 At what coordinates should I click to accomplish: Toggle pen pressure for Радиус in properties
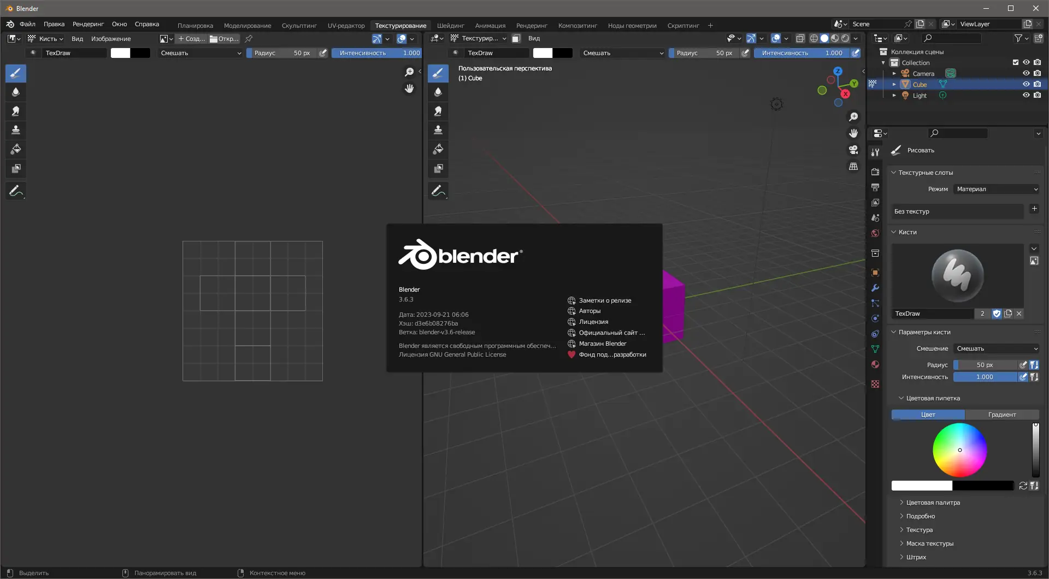(1023, 365)
